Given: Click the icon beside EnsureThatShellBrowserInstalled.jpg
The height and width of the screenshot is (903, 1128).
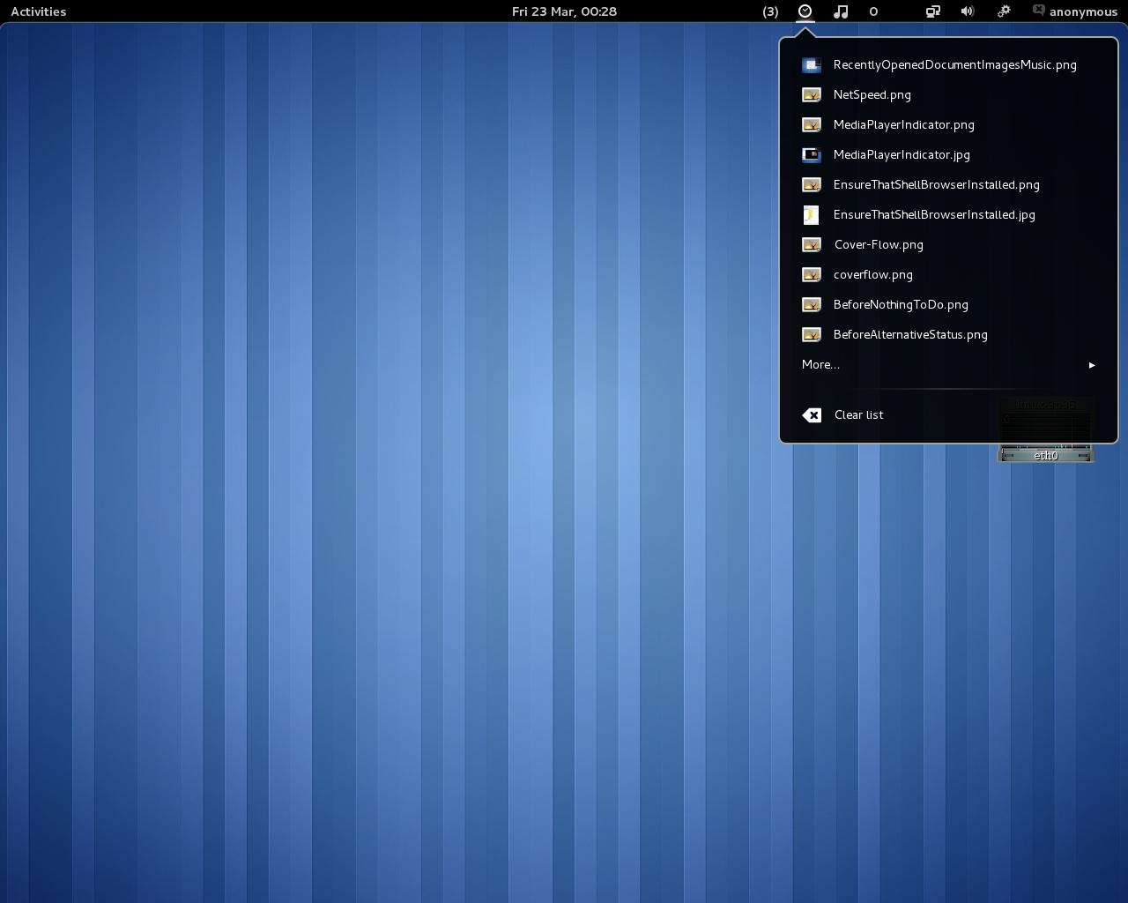Looking at the screenshot, I should click(x=812, y=215).
